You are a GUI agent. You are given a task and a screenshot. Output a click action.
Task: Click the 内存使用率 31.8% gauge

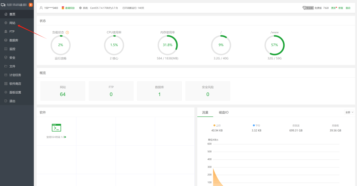(x=168, y=45)
